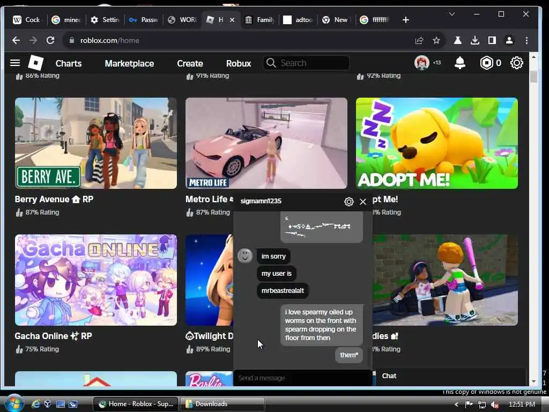
Task: Open the Chrome labs flask icon
Action: (x=457, y=40)
